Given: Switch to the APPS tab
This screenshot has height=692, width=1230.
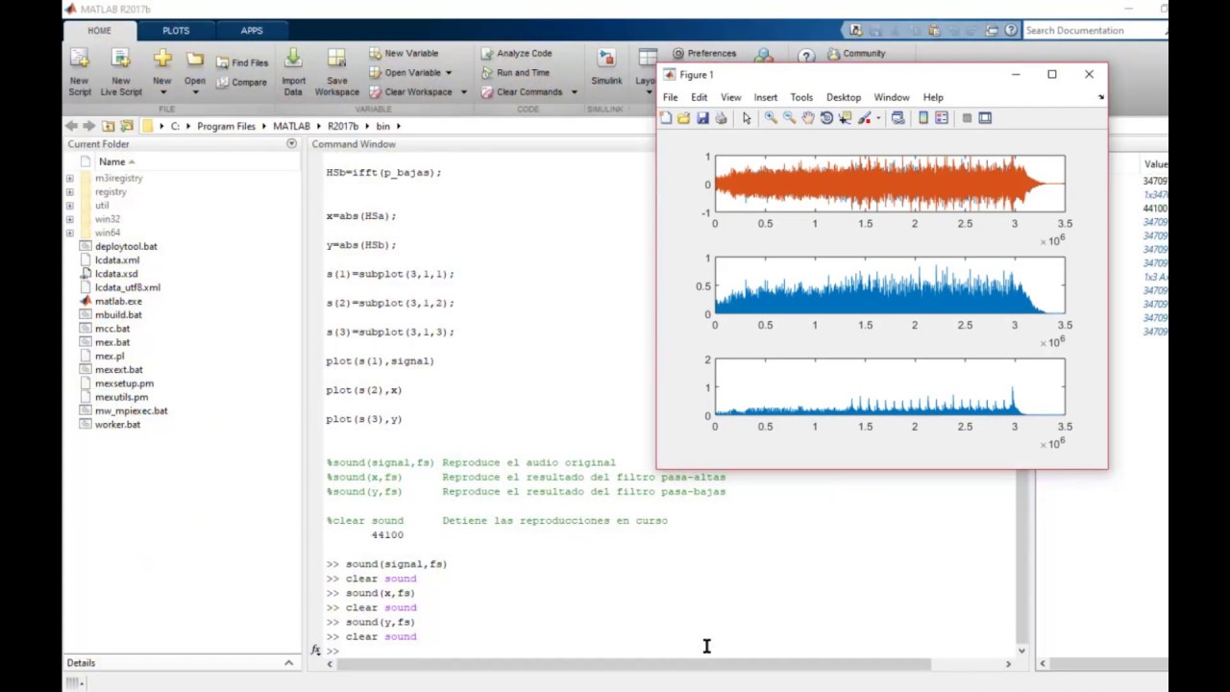Looking at the screenshot, I should [252, 31].
